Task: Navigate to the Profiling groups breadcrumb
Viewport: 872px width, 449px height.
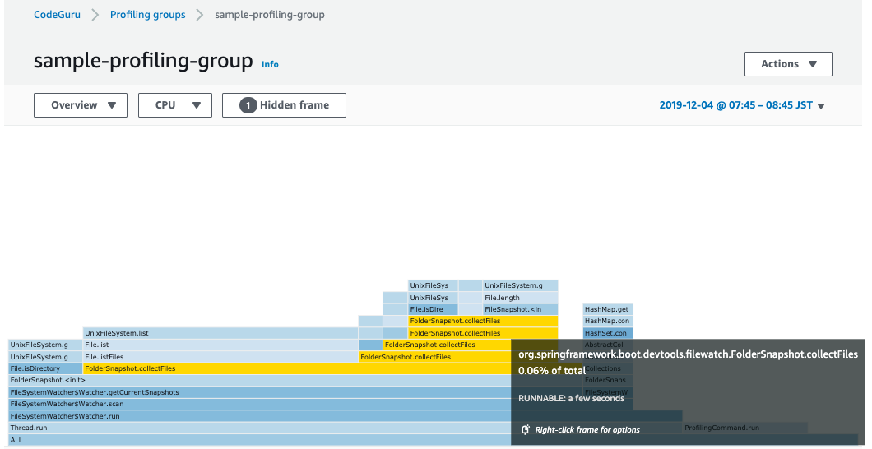Action: [x=147, y=15]
